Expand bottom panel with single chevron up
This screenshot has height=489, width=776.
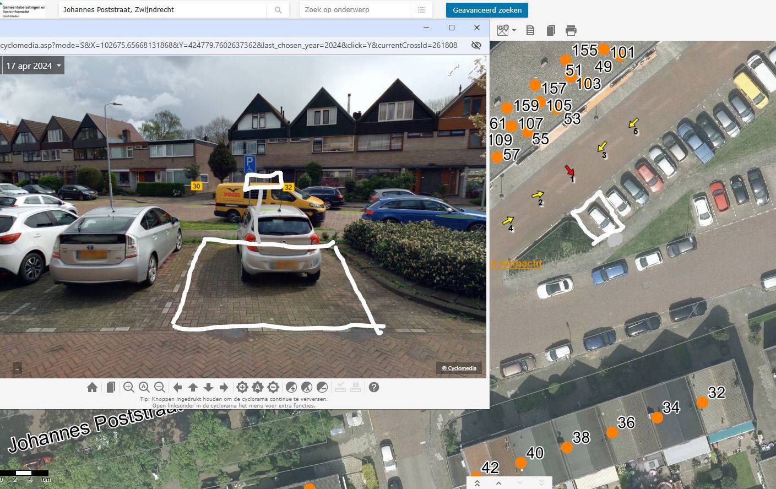pyautogui.click(x=498, y=483)
